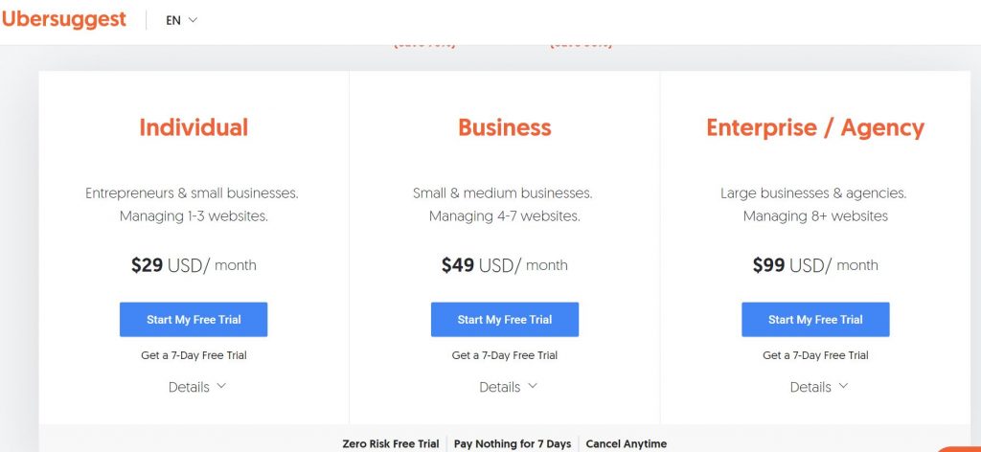
Task: Select the Enterprise / Agency plan heading
Action: (815, 128)
